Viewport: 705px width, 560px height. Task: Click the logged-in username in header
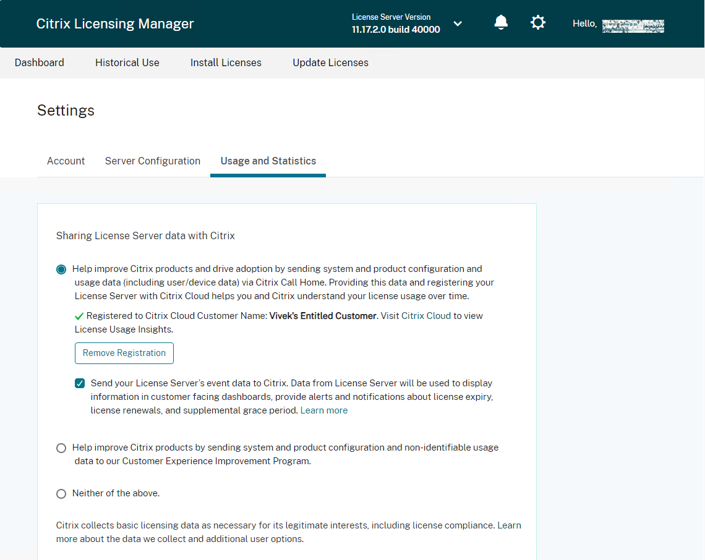pyautogui.click(x=633, y=25)
